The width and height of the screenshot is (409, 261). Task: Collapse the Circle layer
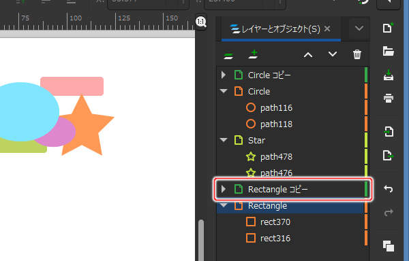point(224,91)
